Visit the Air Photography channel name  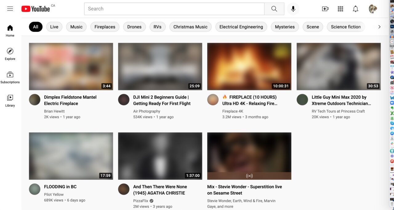pos(147,111)
